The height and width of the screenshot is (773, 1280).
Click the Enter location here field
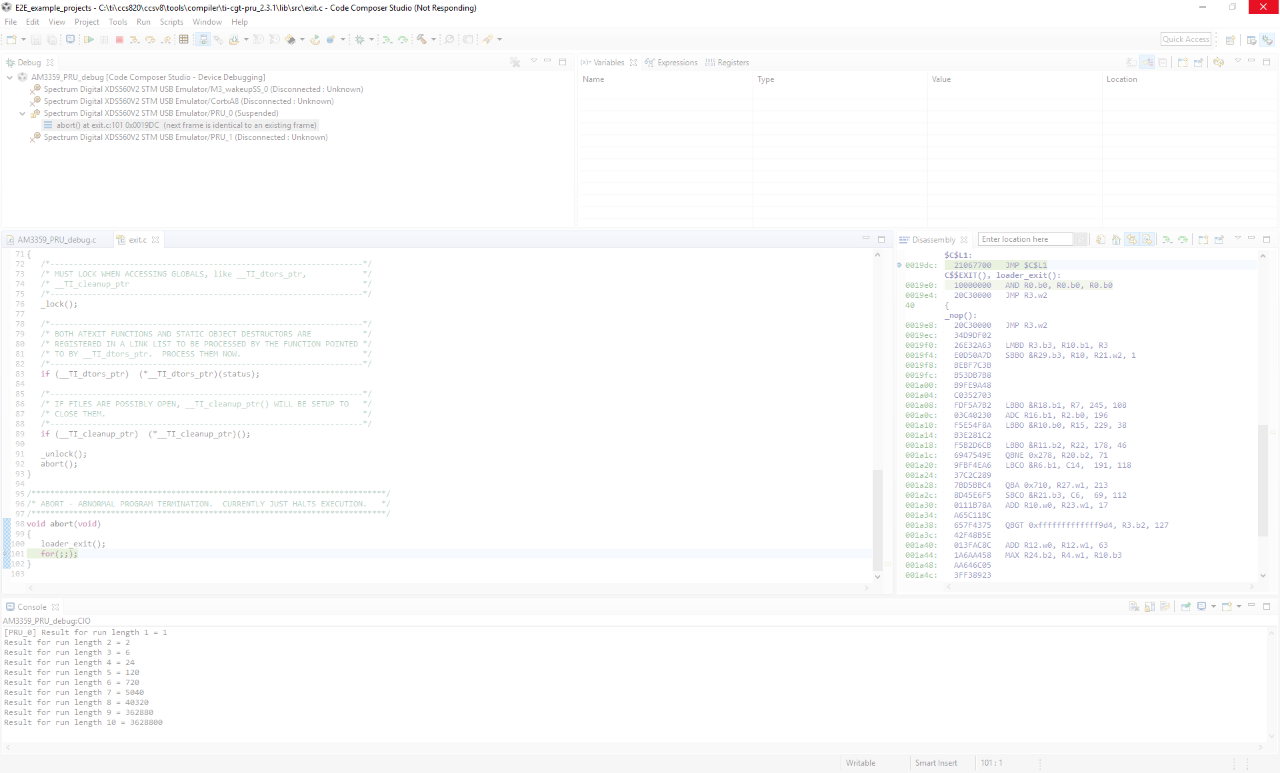[x=1025, y=239]
